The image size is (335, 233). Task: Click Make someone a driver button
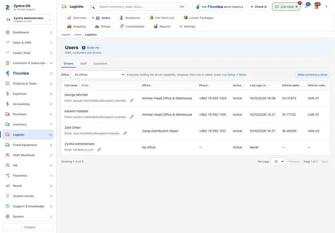[x=313, y=75]
